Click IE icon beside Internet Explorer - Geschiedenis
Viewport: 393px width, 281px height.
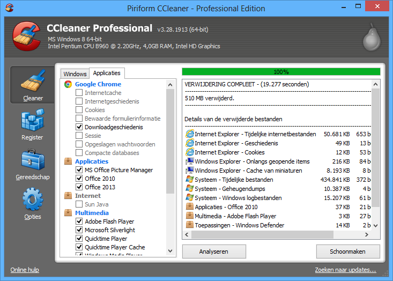click(x=190, y=143)
